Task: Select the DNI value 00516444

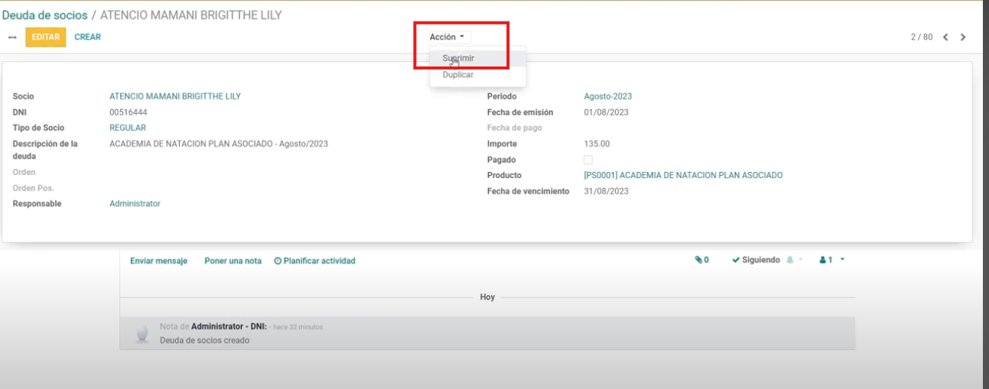Action: click(x=129, y=112)
